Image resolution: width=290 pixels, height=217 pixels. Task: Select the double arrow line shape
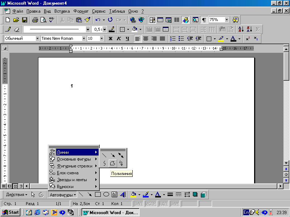pos(121,156)
